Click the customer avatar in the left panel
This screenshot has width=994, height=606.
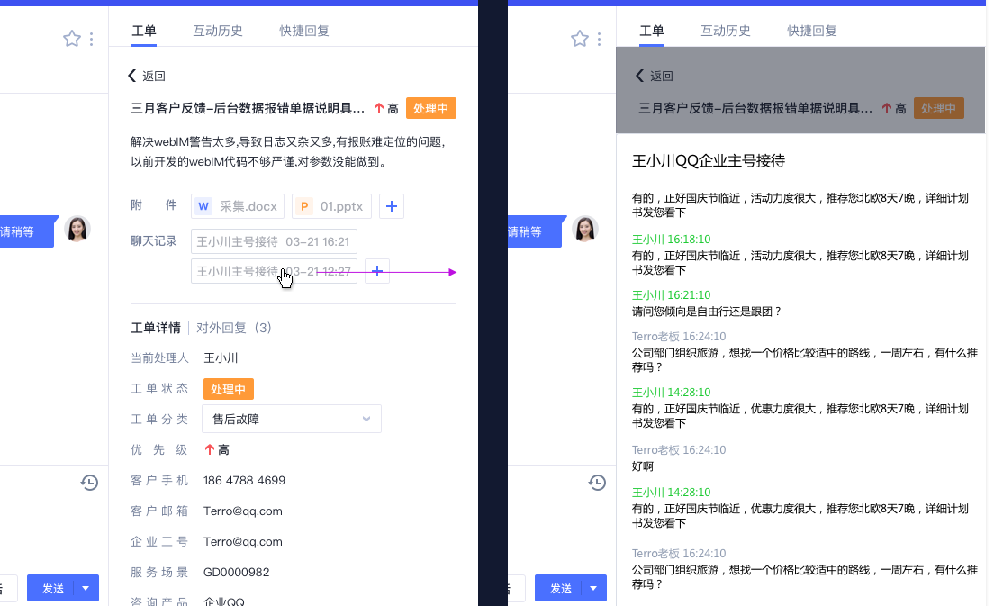[78, 230]
